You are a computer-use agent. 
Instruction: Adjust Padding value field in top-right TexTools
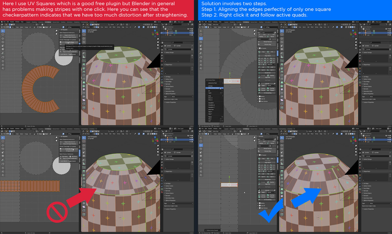(263, 36)
